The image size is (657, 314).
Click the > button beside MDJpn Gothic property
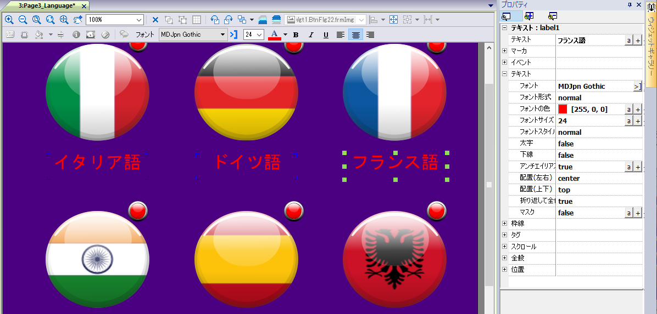coord(637,87)
